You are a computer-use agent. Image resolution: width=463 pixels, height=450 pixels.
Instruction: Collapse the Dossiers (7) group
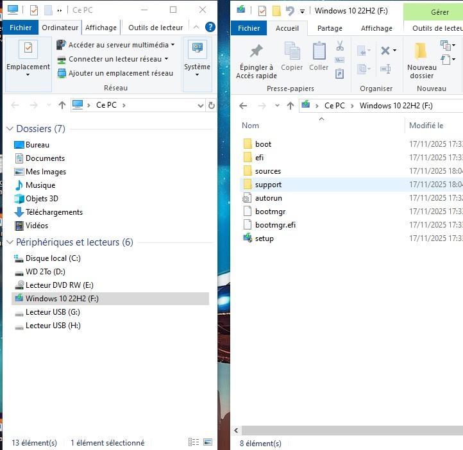pyautogui.click(x=10, y=129)
